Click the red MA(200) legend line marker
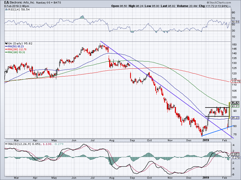 pyautogui.click(x=6, y=49)
